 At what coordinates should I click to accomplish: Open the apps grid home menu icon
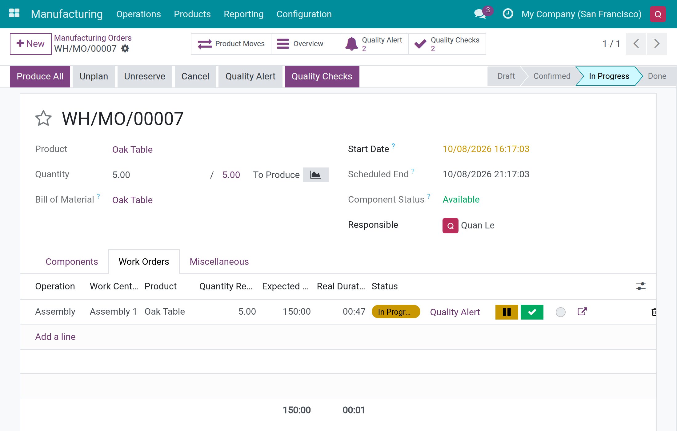(14, 14)
